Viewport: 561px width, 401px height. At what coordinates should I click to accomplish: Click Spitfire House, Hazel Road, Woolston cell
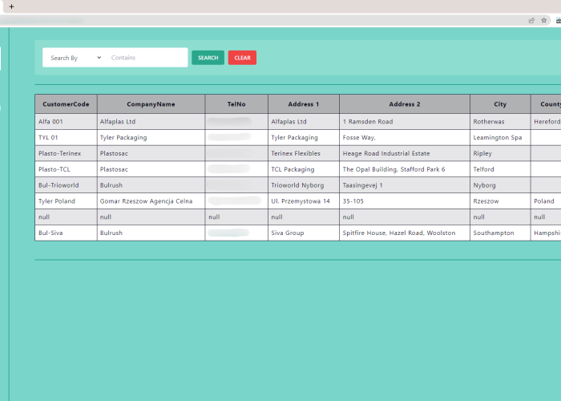coord(405,233)
